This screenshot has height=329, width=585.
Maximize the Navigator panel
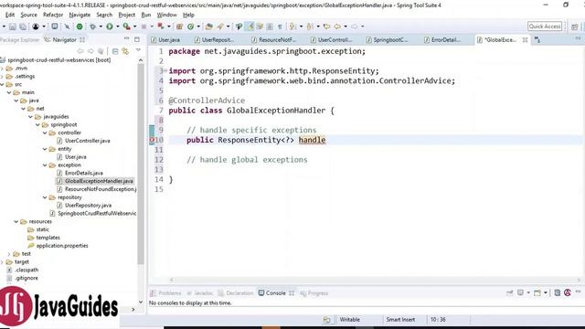pos(137,39)
